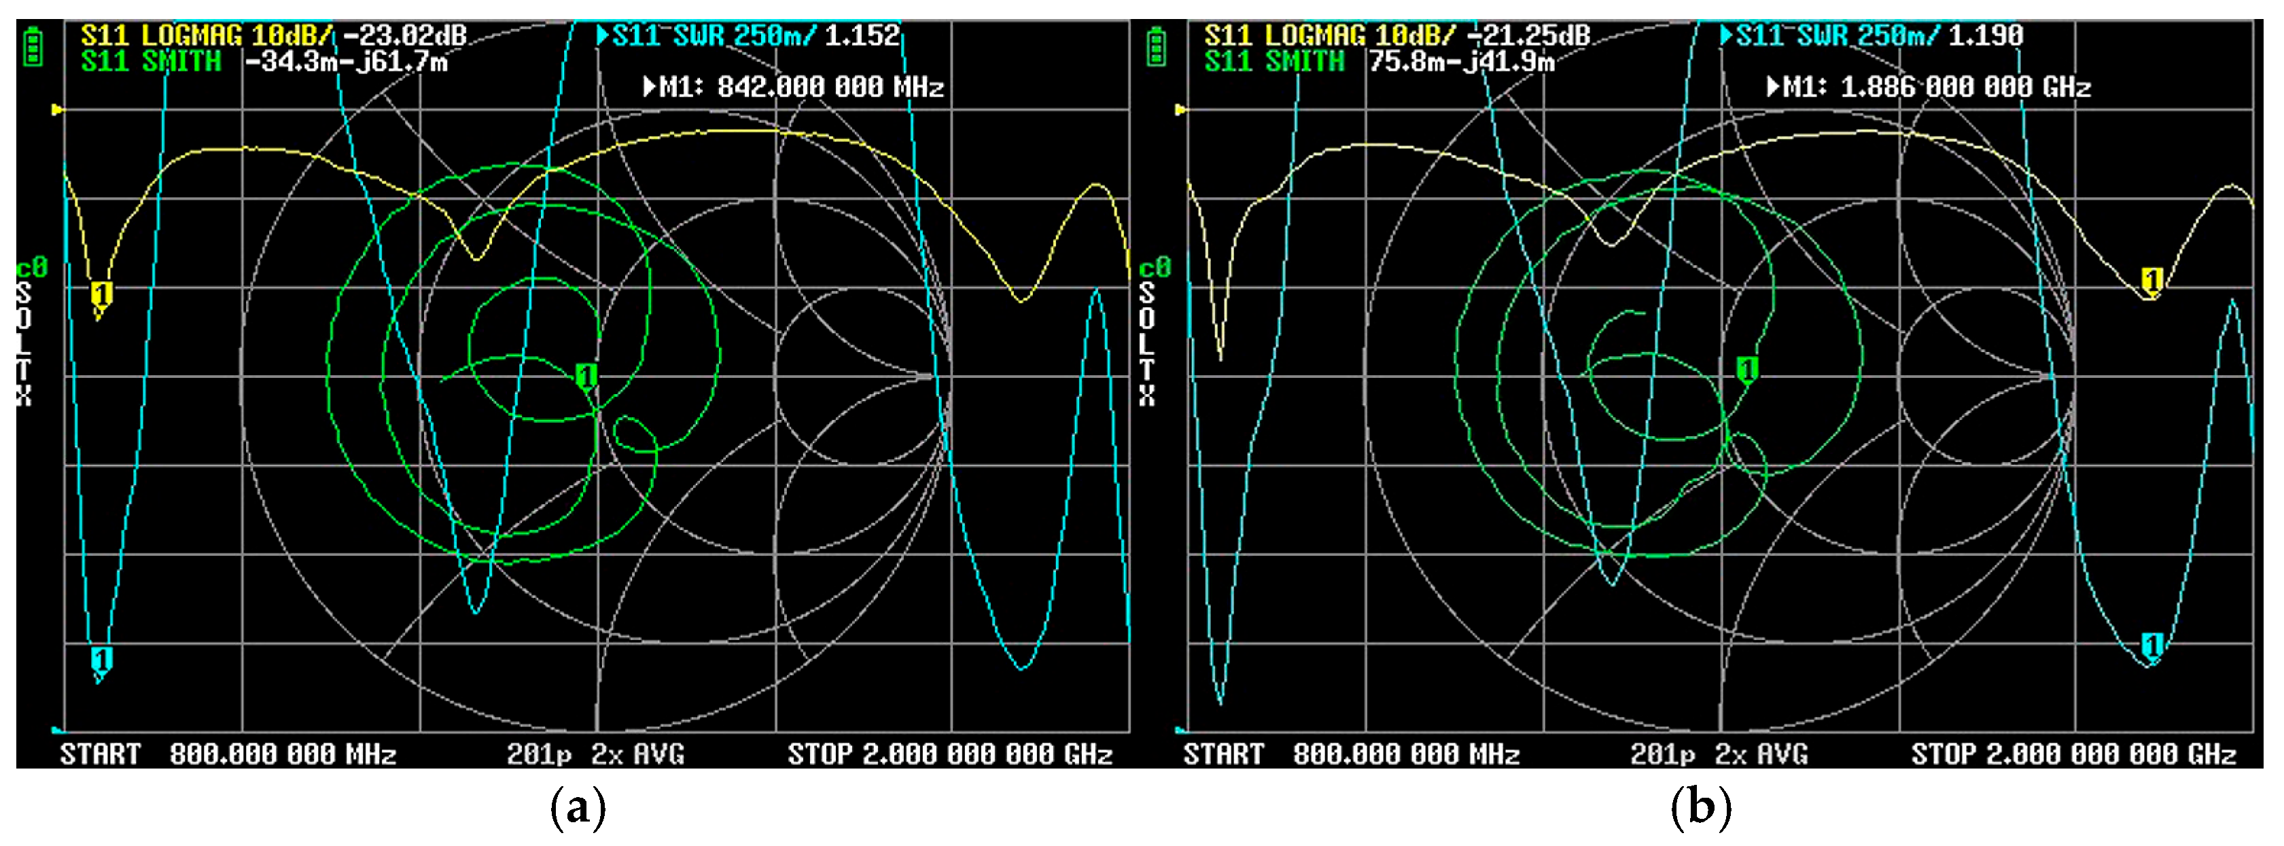The image size is (2284, 846).
Task: Click the c0 calibration indicator in panel (b)
Action: pyautogui.click(x=1155, y=268)
